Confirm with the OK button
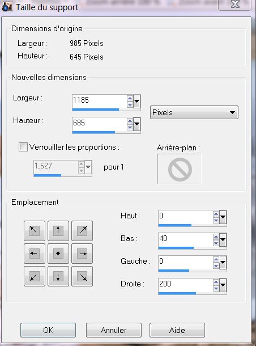The height and width of the screenshot is (346, 256). tap(48, 330)
